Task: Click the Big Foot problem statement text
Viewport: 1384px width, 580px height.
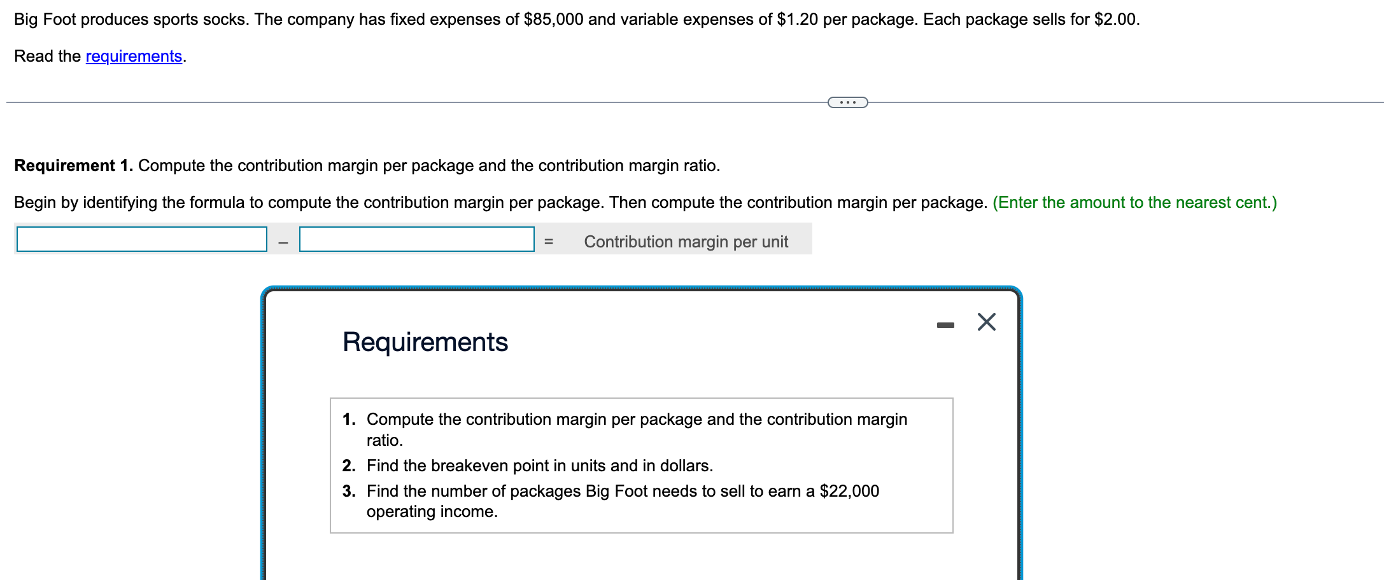Action: pos(576,20)
